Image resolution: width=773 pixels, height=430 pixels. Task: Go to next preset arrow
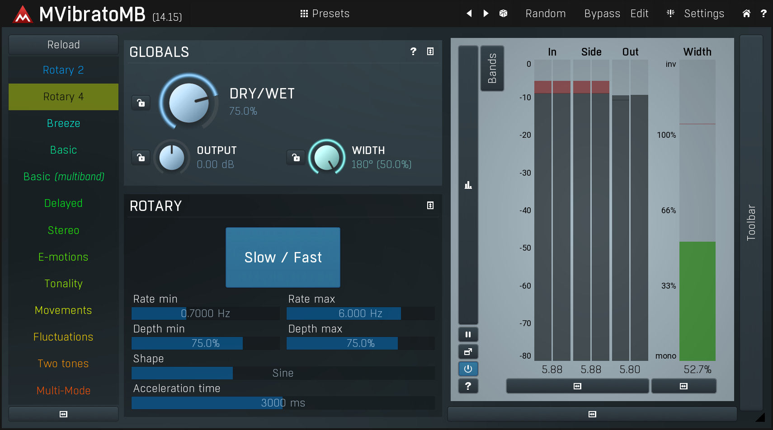(486, 14)
